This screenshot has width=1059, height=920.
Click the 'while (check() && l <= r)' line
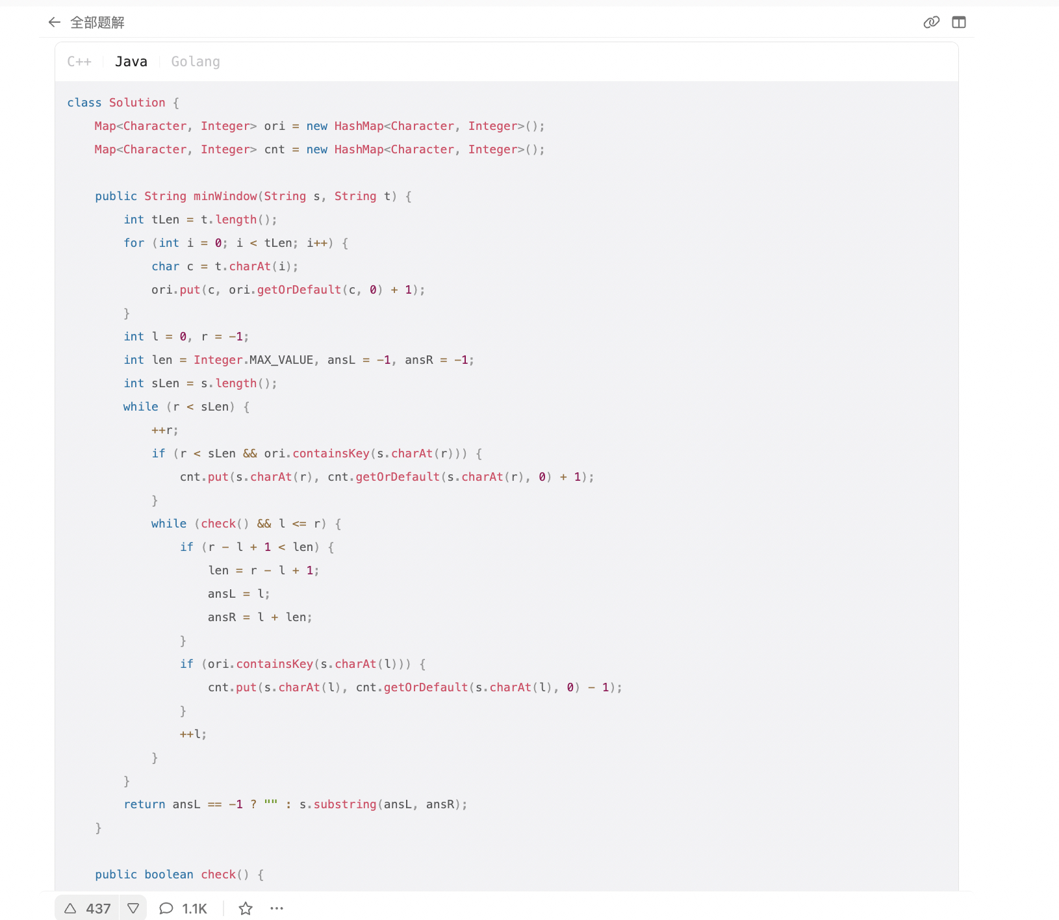[246, 524]
